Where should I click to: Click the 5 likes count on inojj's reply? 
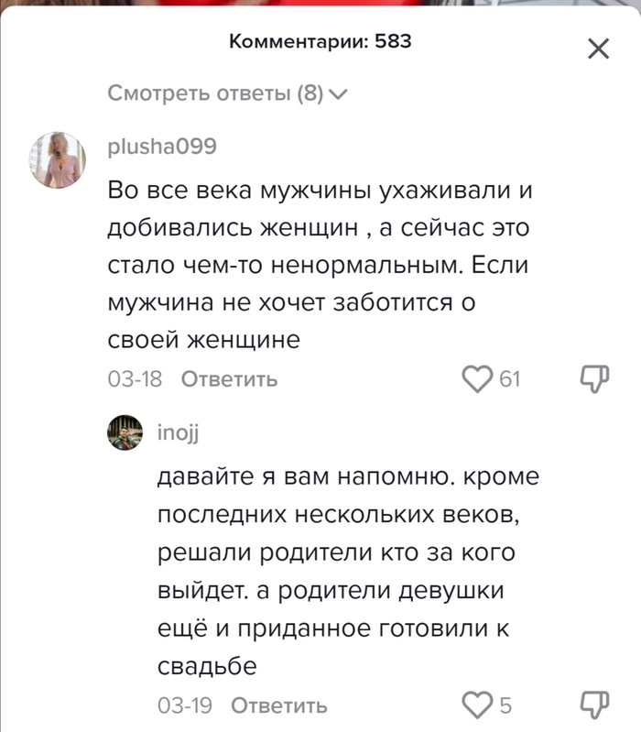point(505,705)
